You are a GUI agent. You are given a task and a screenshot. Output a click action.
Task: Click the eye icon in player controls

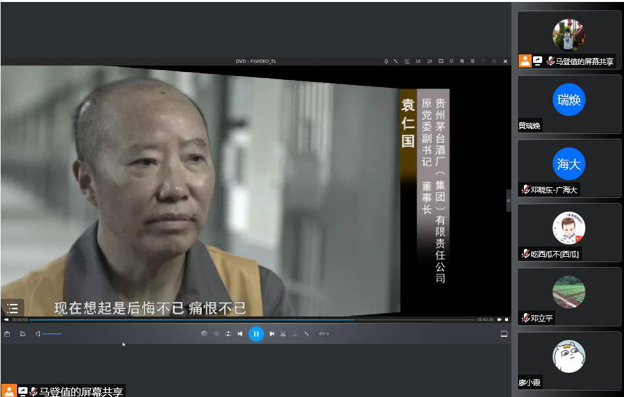[204, 333]
